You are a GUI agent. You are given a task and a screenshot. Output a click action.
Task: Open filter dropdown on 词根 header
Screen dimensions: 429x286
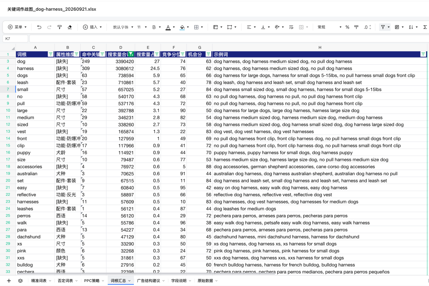point(50,54)
